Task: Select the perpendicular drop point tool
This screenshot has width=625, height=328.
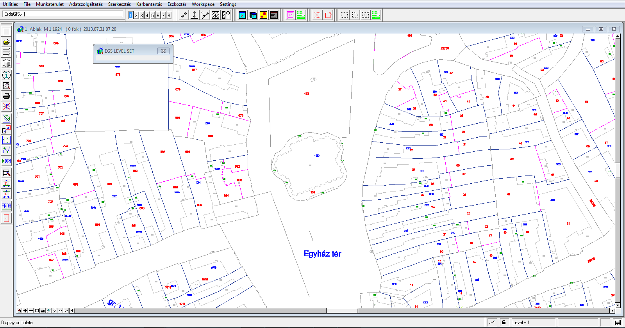Action: click(194, 15)
